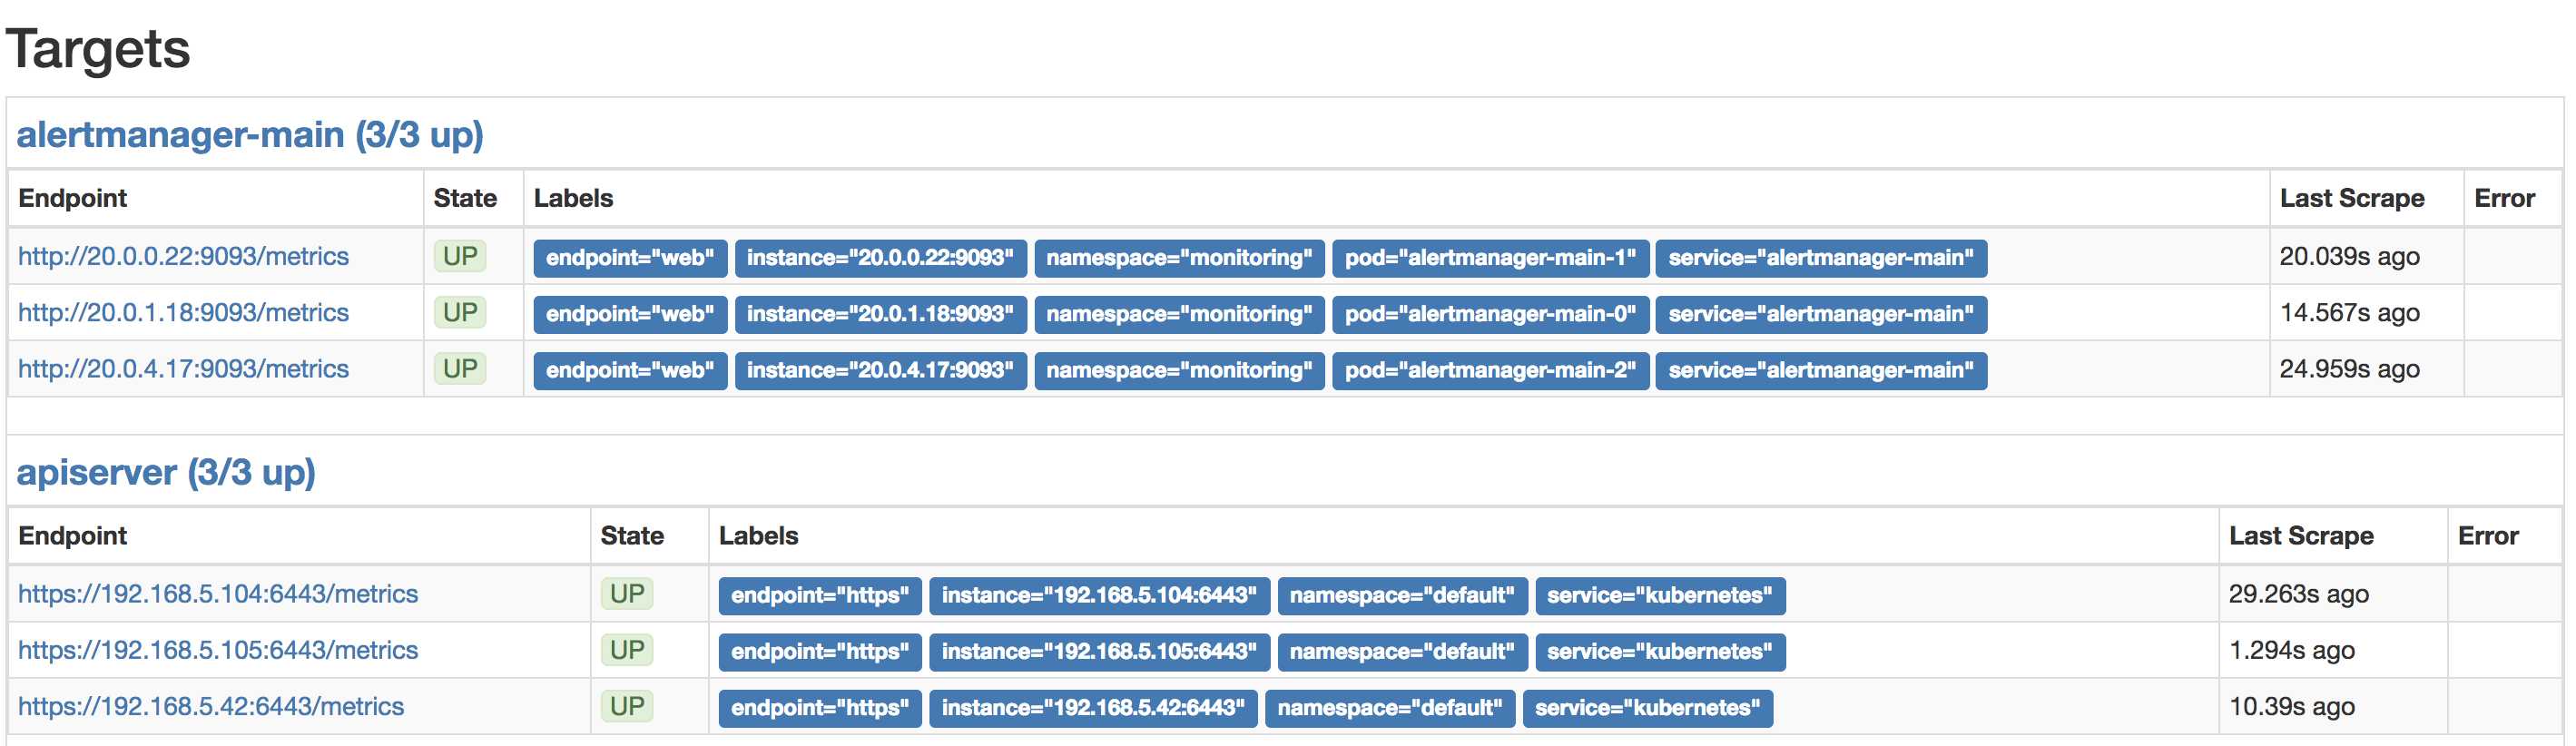Image resolution: width=2576 pixels, height=746 pixels.
Task: Click service="alertmanager-main" label in 20.0.1.18 row
Action: (x=1821, y=314)
